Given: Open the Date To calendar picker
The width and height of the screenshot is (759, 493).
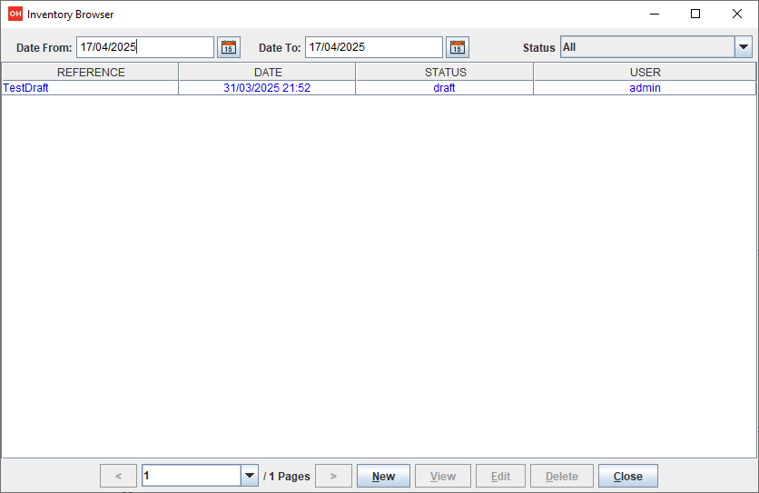Looking at the screenshot, I should coord(458,47).
